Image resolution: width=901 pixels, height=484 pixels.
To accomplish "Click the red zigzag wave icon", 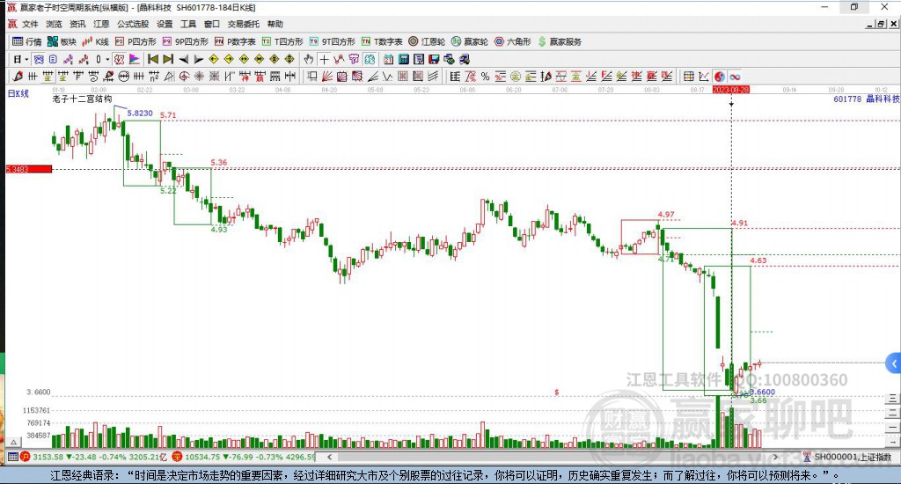I will [339, 59].
